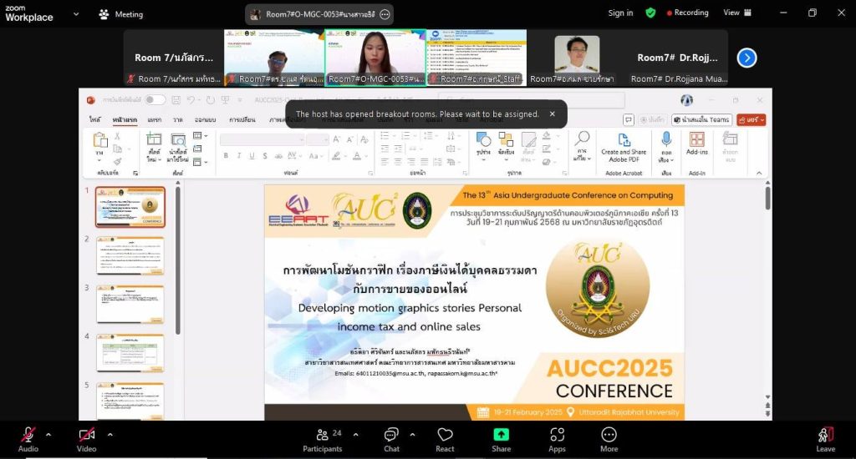Start video using the Zoom Video button
856x459 pixels.
click(86, 439)
